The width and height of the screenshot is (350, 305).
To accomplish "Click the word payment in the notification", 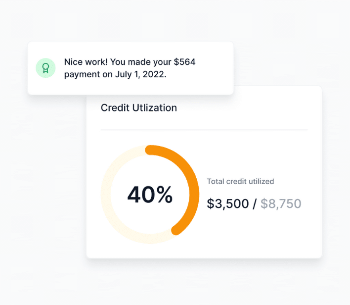I will [x=82, y=75].
